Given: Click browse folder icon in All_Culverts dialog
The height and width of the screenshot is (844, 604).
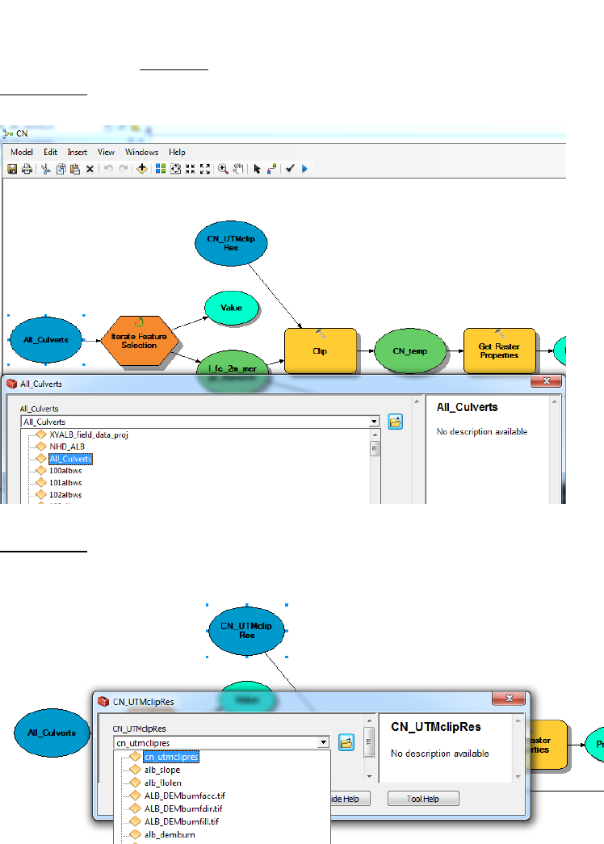Looking at the screenshot, I should click(x=395, y=422).
